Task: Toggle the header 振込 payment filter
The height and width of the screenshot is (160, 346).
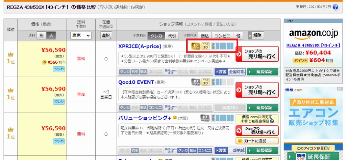Action: [x=205, y=35]
